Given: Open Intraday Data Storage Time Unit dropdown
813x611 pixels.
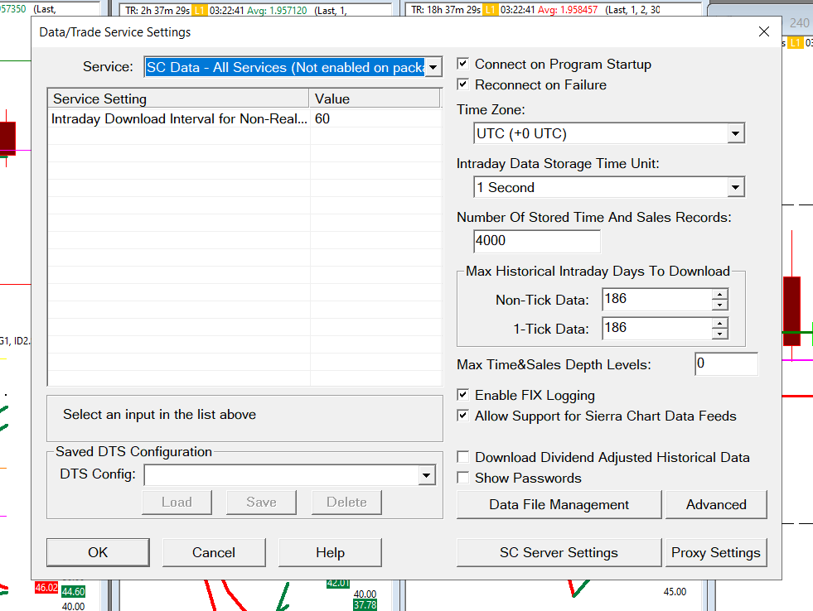Looking at the screenshot, I should tap(735, 187).
